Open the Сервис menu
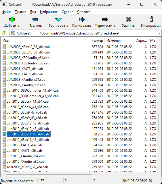The image size is (162, 184). pyautogui.click(x=67, y=12)
